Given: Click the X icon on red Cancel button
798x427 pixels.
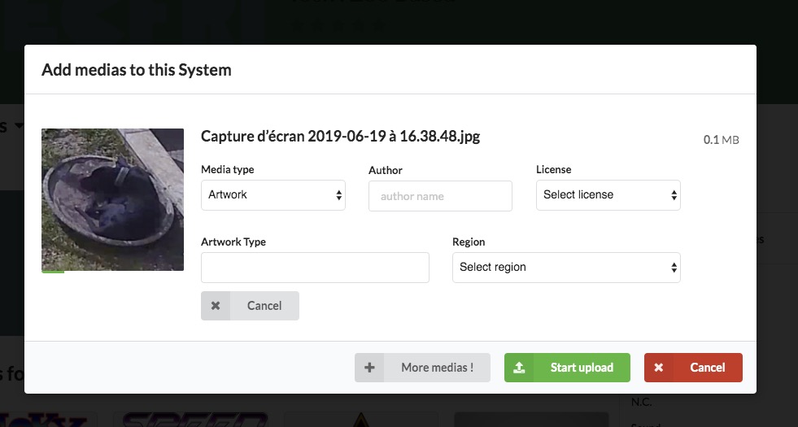Looking at the screenshot, I should click(659, 368).
